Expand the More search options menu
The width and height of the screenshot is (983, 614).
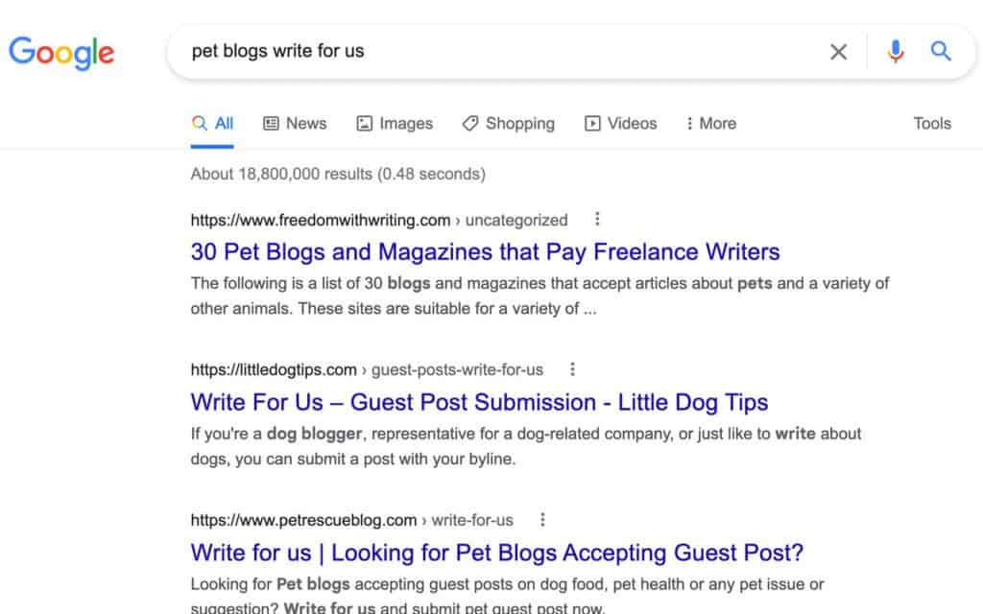pos(709,124)
